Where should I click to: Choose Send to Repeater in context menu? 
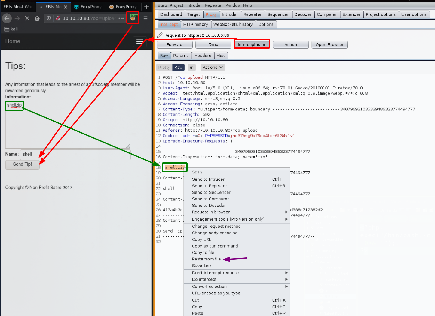tap(237, 186)
